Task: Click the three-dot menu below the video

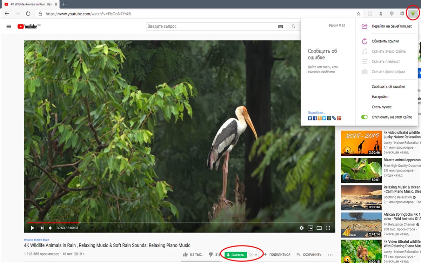Action: pyautogui.click(x=330, y=254)
